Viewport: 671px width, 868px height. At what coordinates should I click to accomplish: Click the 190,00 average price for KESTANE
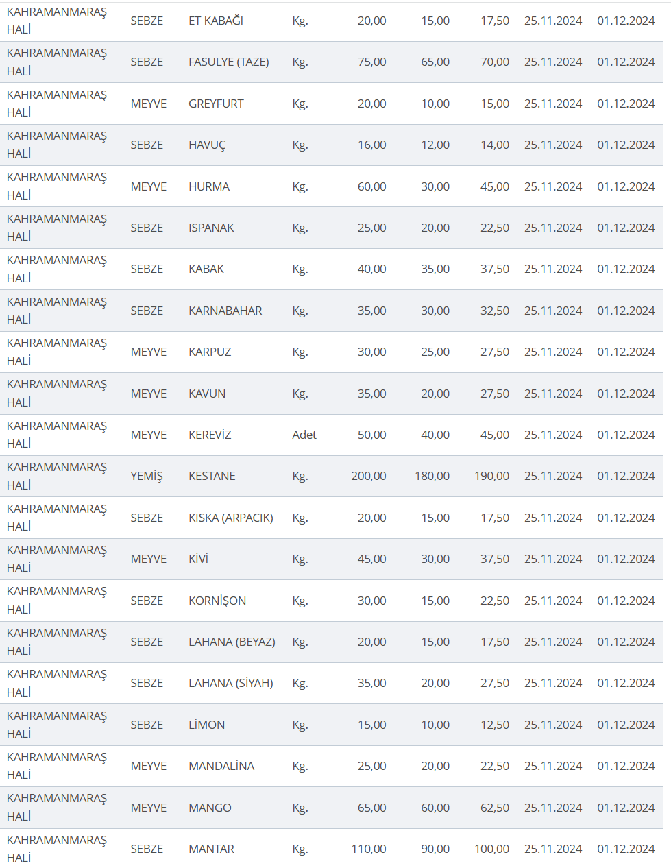491,476
